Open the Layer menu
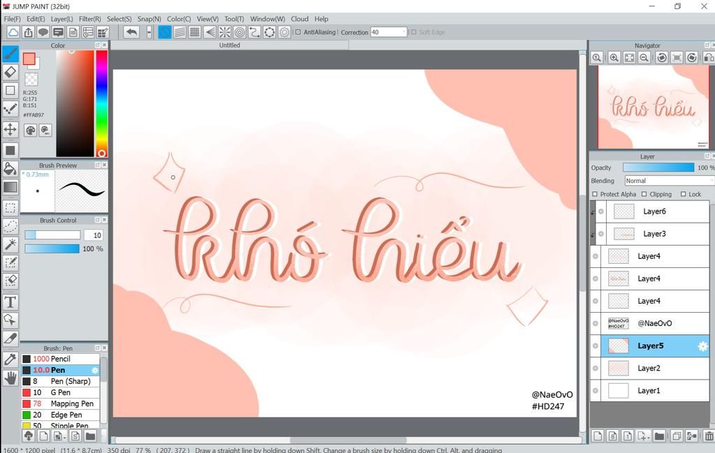The width and height of the screenshot is (715, 453). click(62, 19)
